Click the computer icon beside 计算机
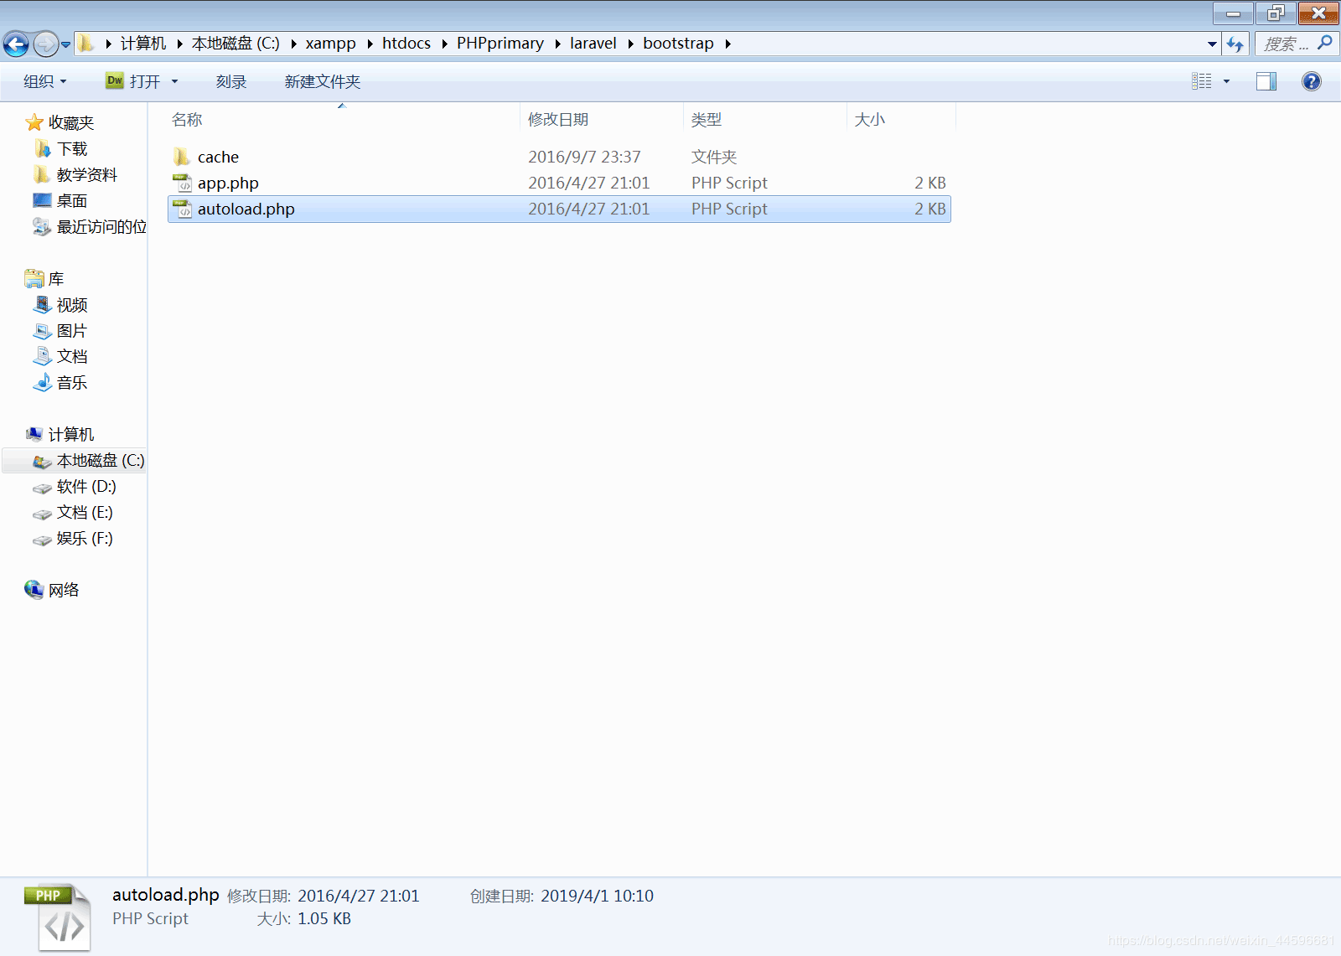The height and width of the screenshot is (956, 1341). click(34, 434)
